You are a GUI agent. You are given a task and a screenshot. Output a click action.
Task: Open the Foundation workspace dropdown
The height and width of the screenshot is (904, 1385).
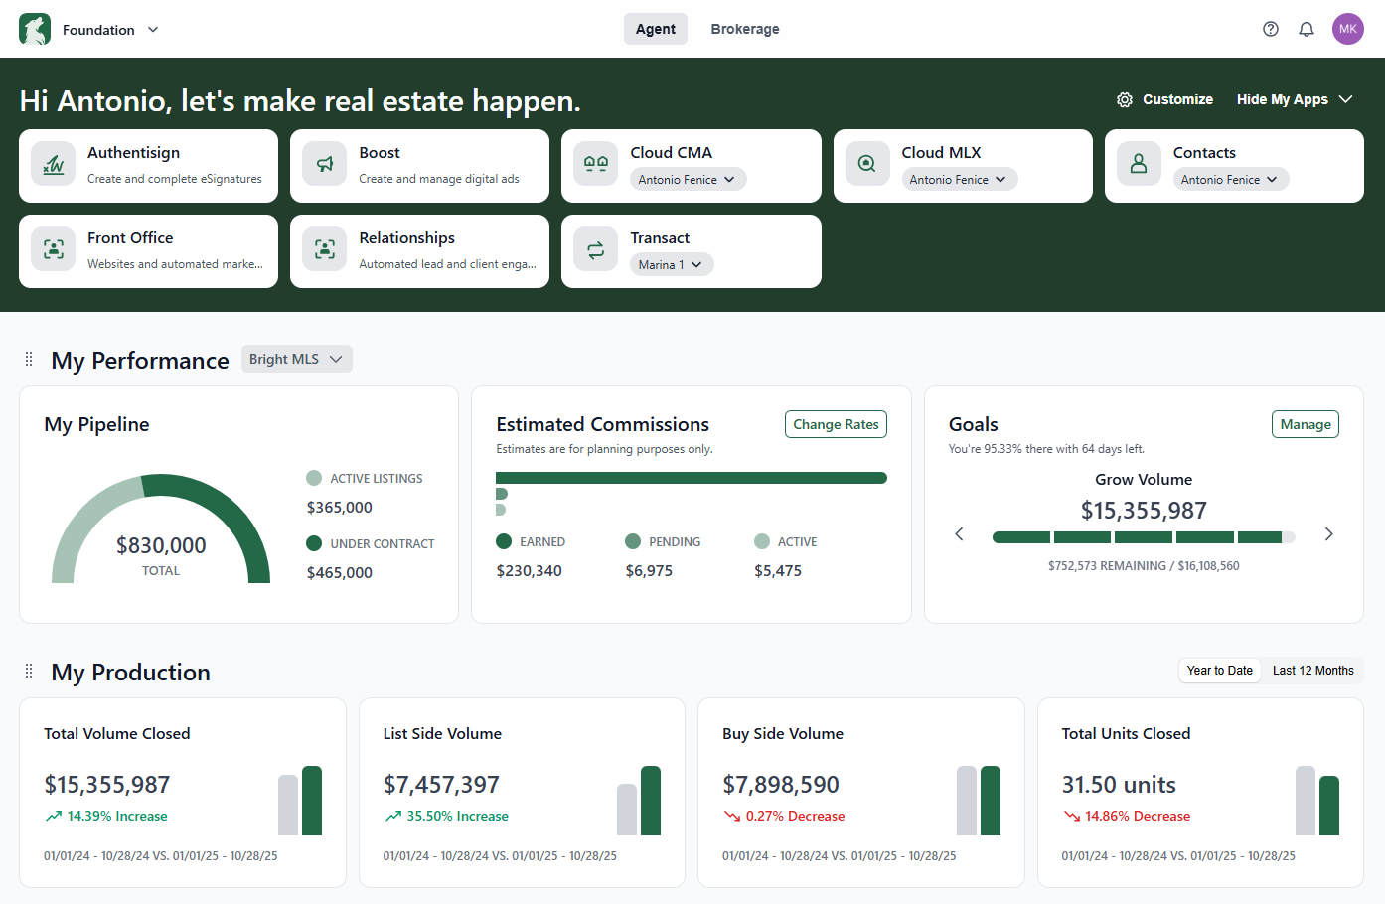105,29
